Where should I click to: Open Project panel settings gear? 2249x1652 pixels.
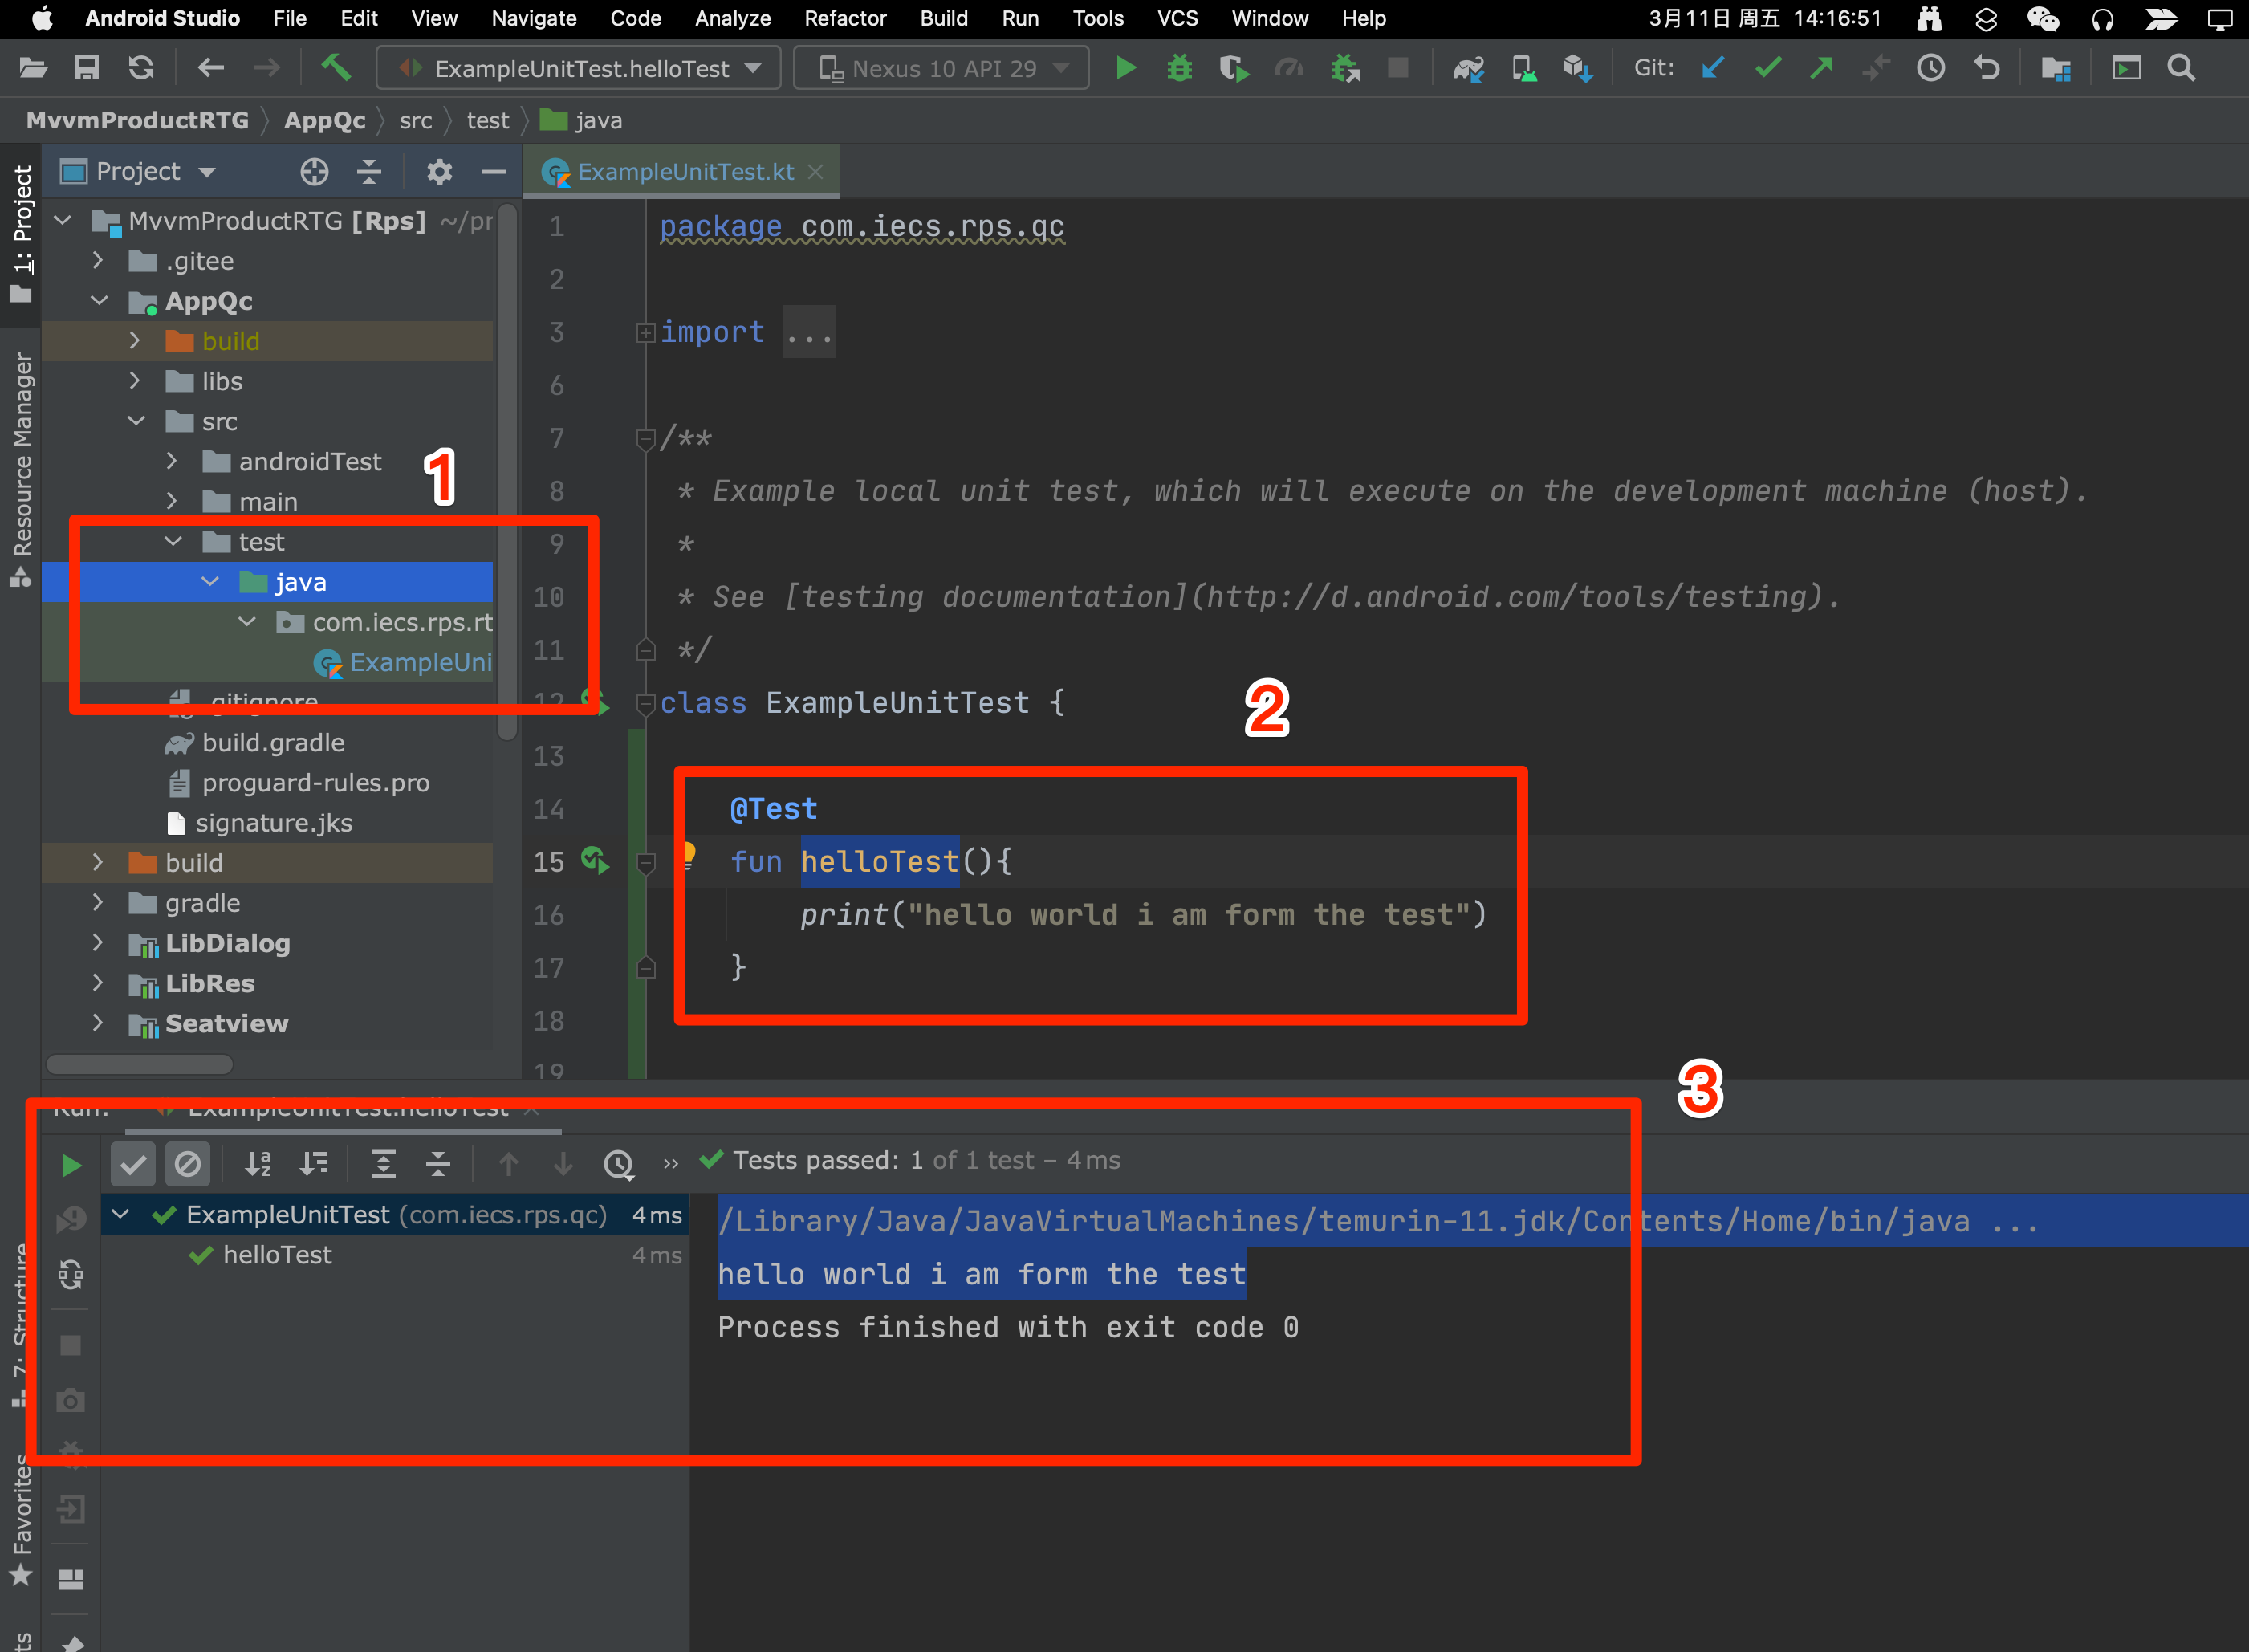click(439, 172)
